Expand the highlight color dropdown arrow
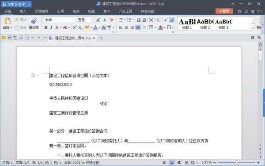Viewport: 265px width, 166px height. coord(91,27)
